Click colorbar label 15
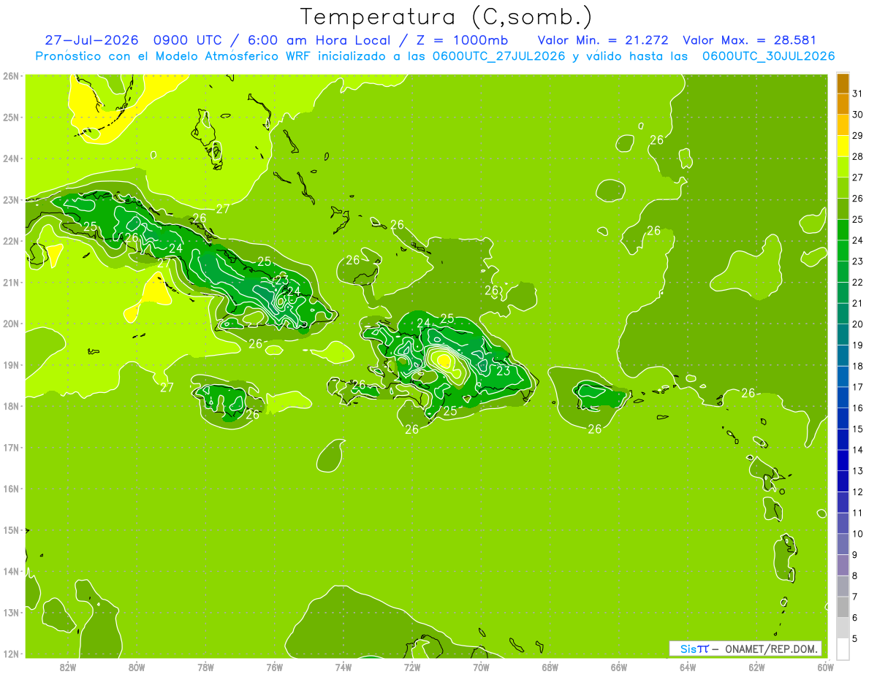 (858, 429)
